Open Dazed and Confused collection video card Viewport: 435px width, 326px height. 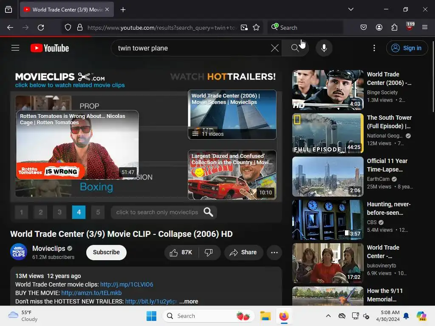(x=232, y=175)
